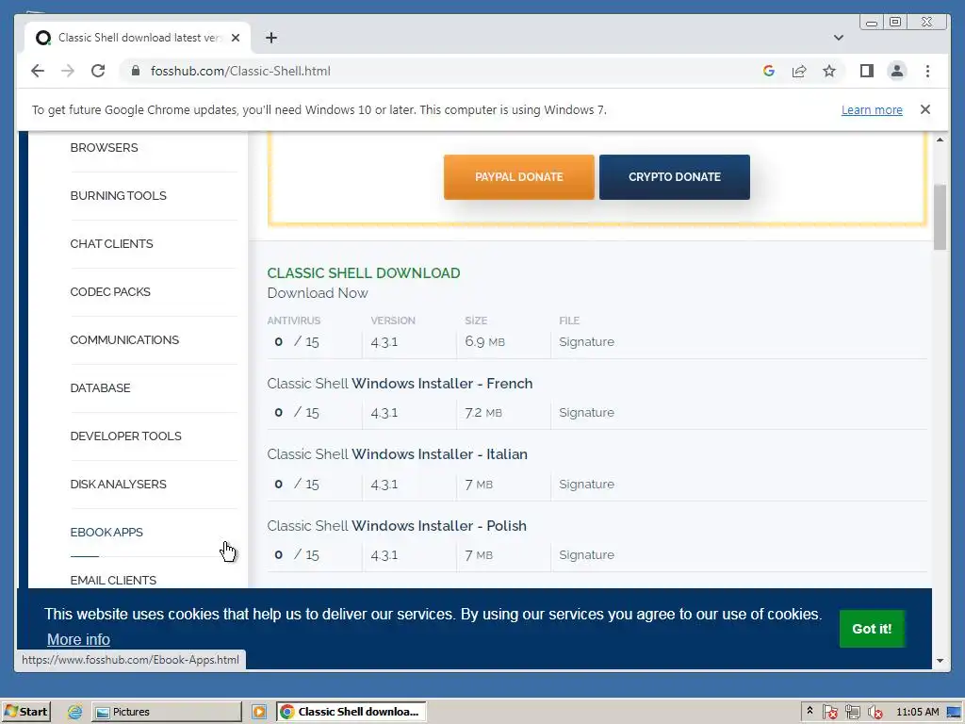965x724 pixels.
Task: Open the Burning Tools category
Action: [118, 196]
